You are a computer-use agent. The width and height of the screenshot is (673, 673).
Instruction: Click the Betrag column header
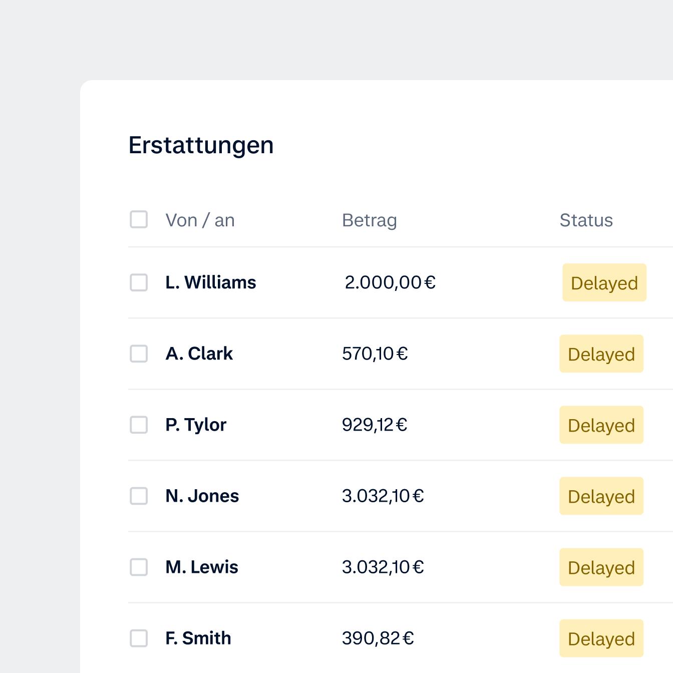369,220
